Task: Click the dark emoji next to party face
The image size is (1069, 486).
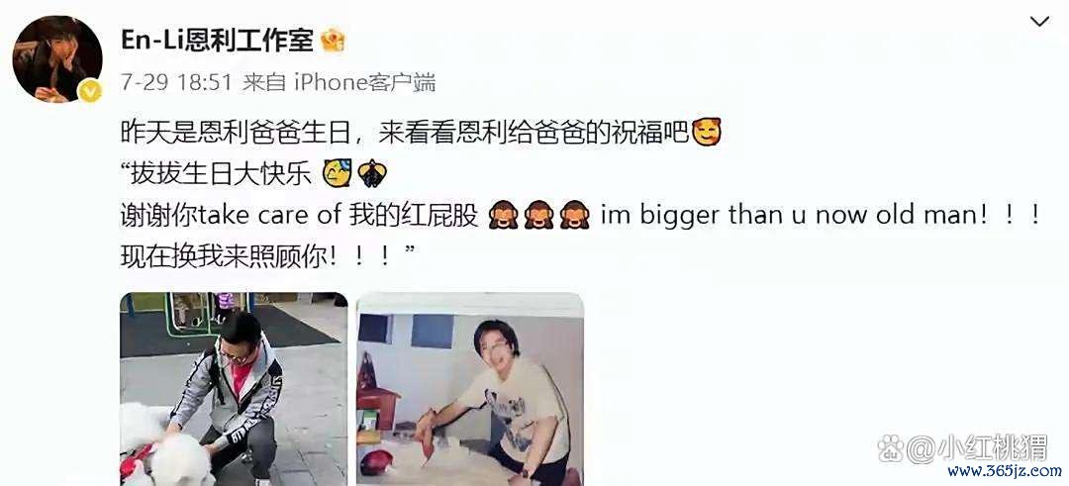Action: tap(372, 174)
